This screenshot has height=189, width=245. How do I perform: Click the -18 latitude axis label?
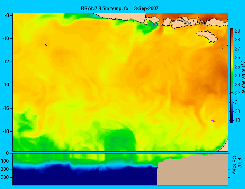click(x=6, y=132)
